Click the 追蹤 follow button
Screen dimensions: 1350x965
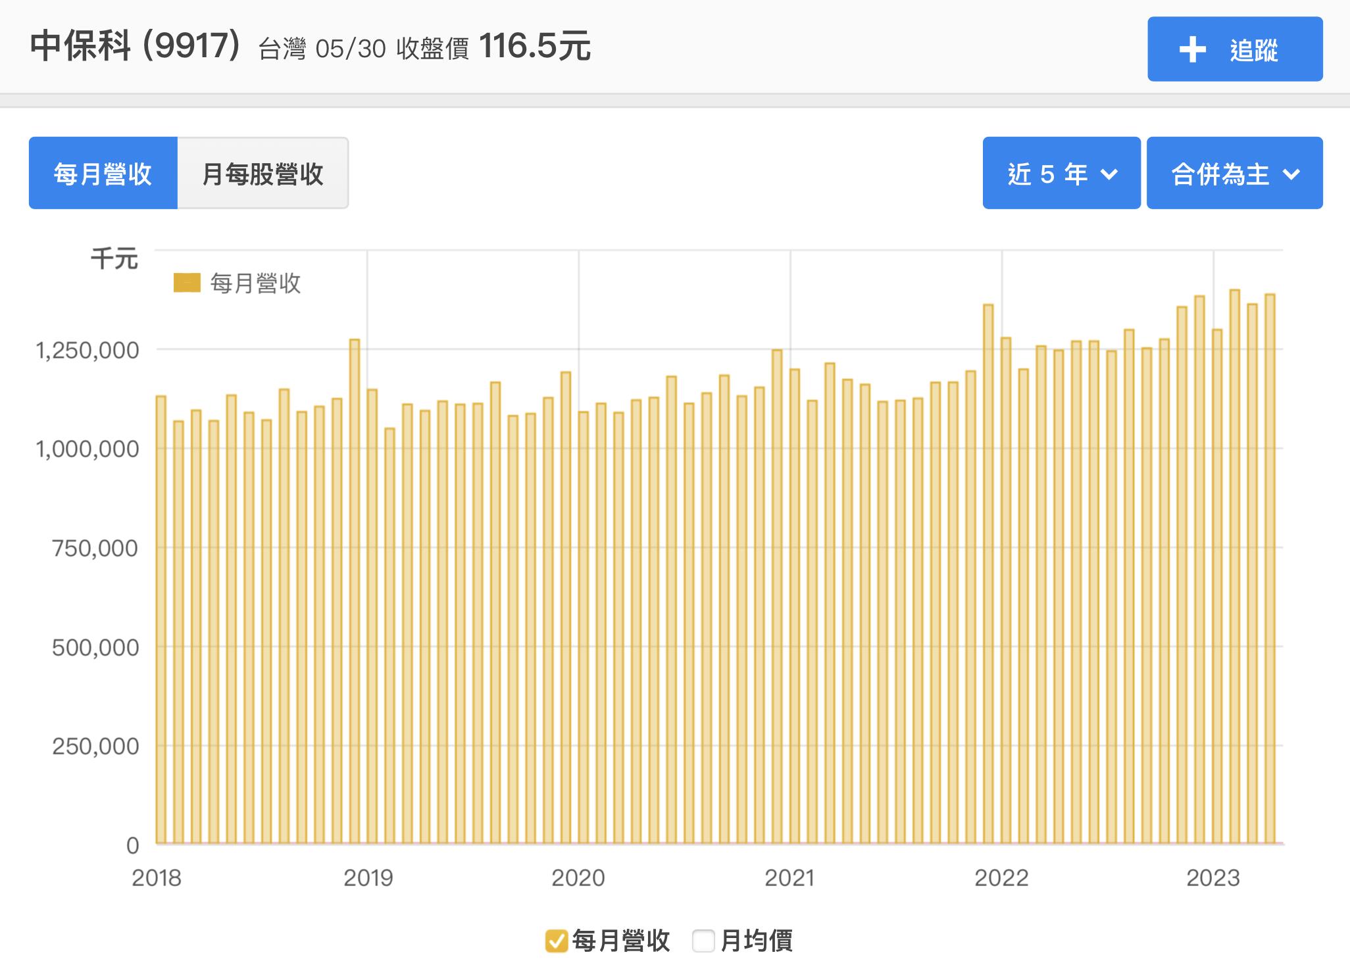coord(1235,49)
